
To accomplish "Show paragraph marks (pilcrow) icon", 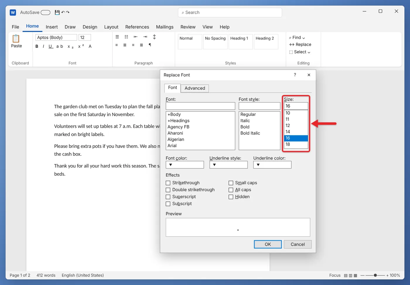I will click(x=150, y=45).
